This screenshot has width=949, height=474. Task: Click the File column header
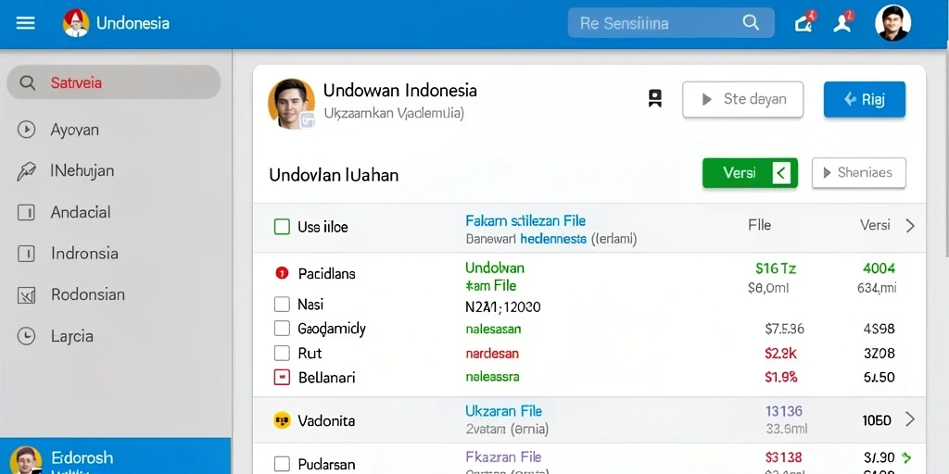760,226
